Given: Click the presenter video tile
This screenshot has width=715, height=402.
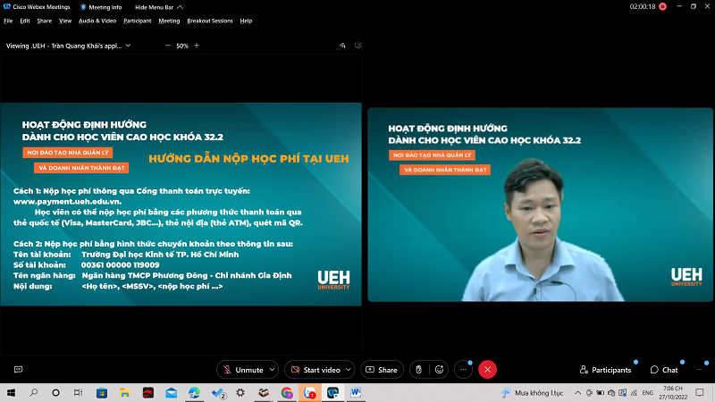Looking at the screenshot, I should [x=540, y=205].
